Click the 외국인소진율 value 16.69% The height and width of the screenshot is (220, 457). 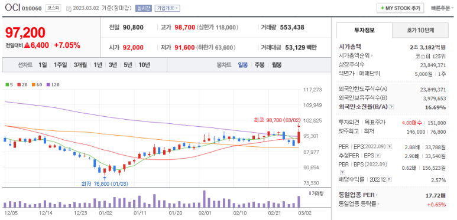tap(435, 107)
